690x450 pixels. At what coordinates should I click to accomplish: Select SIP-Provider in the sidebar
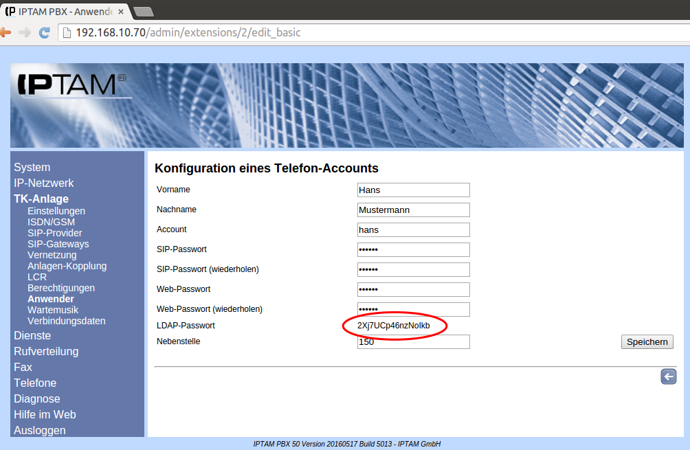pyautogui.click(x=54, y=233)
